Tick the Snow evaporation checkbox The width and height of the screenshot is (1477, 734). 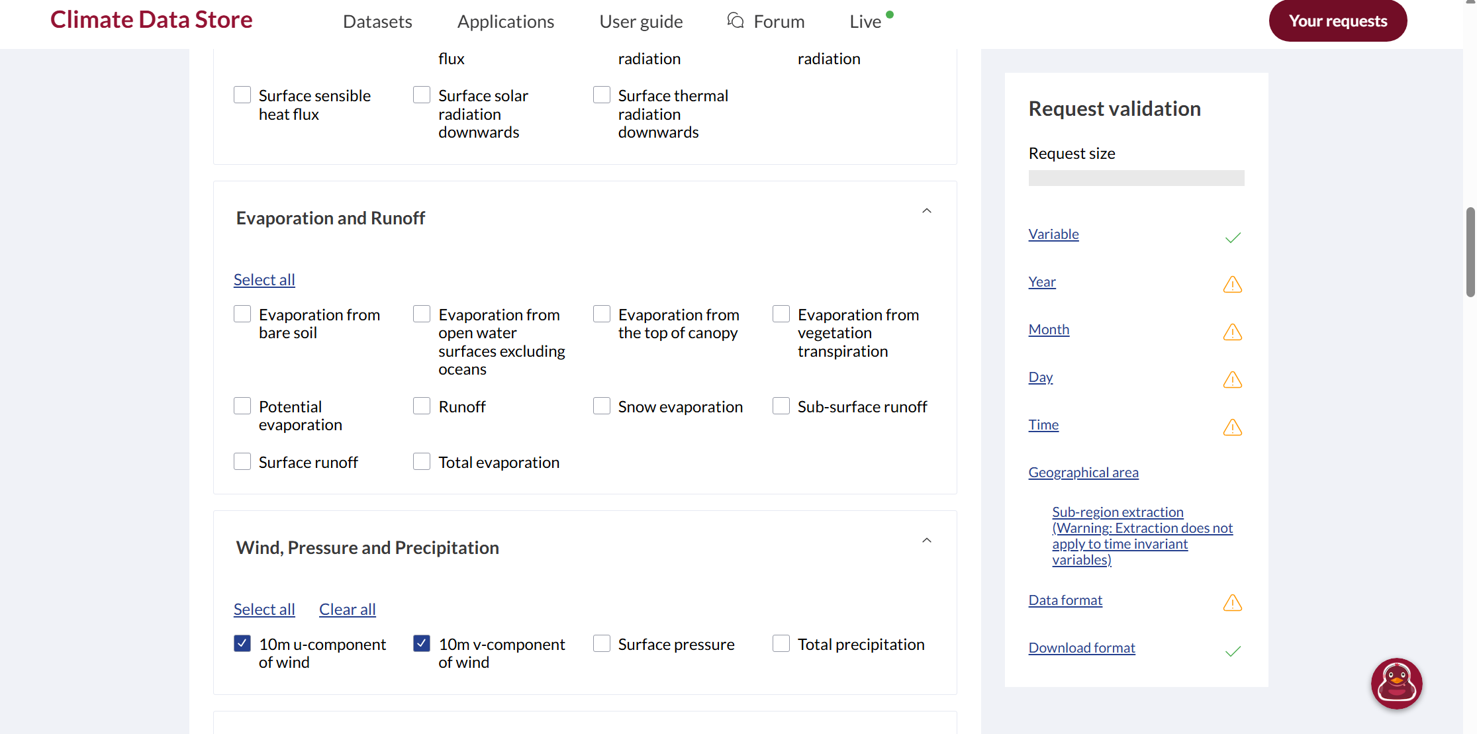[x=602, y=406]
